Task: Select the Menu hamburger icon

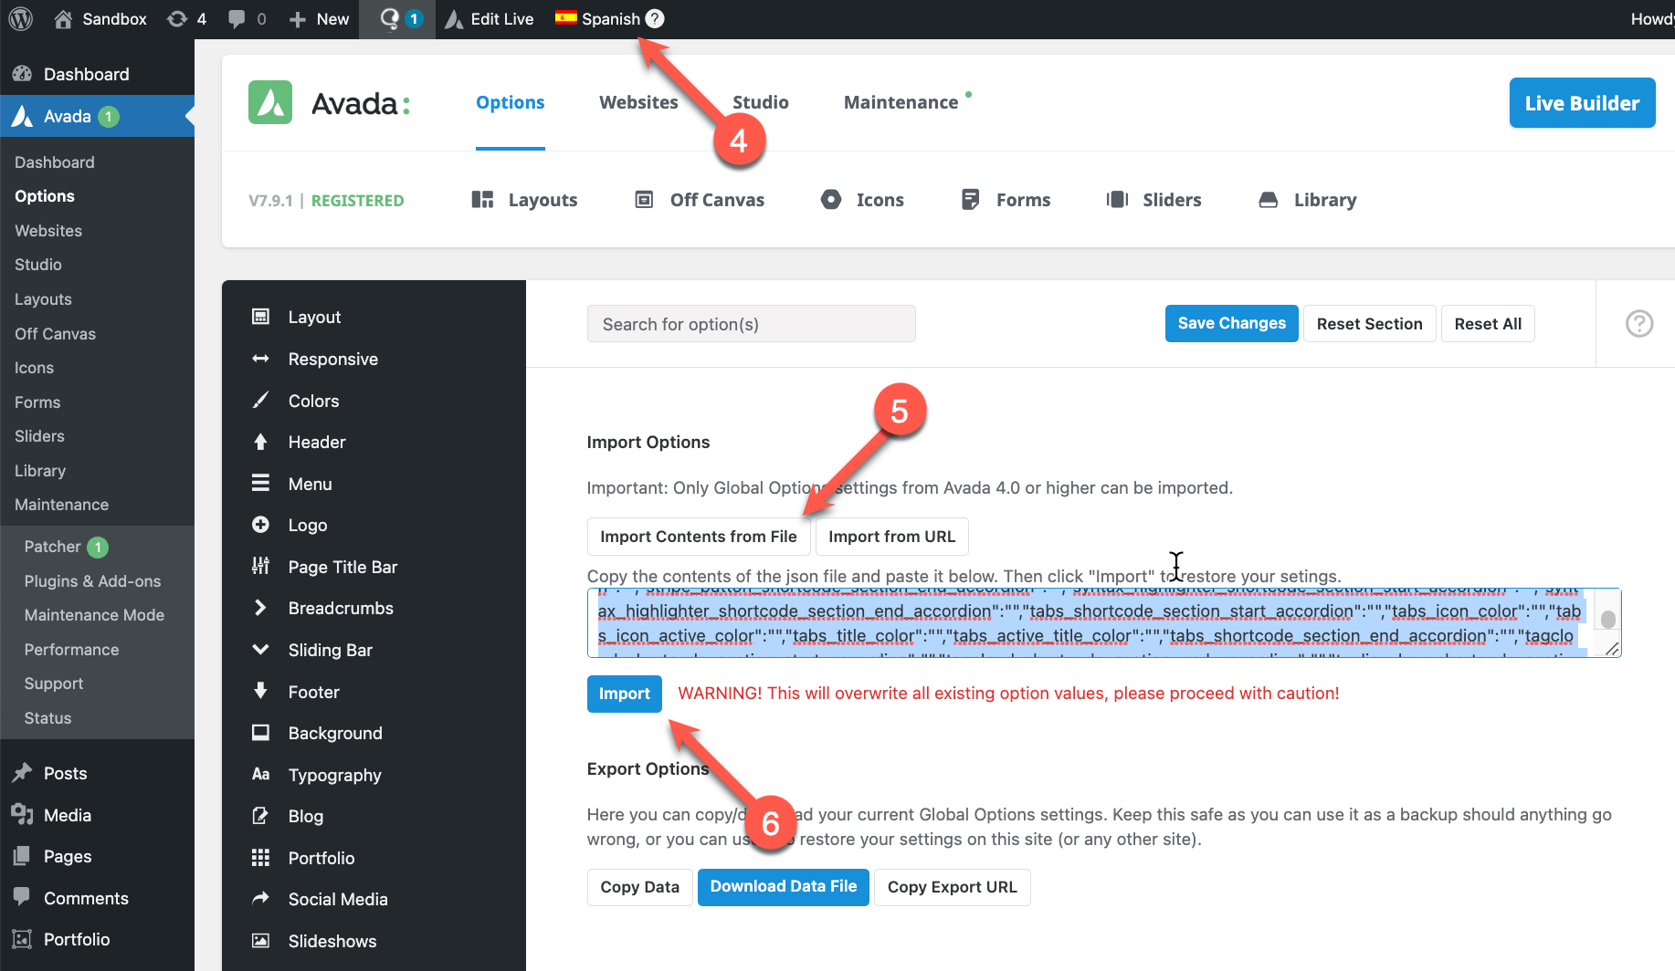Action: coord(260,484)
